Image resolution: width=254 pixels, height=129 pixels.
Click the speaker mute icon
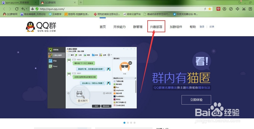237,9
